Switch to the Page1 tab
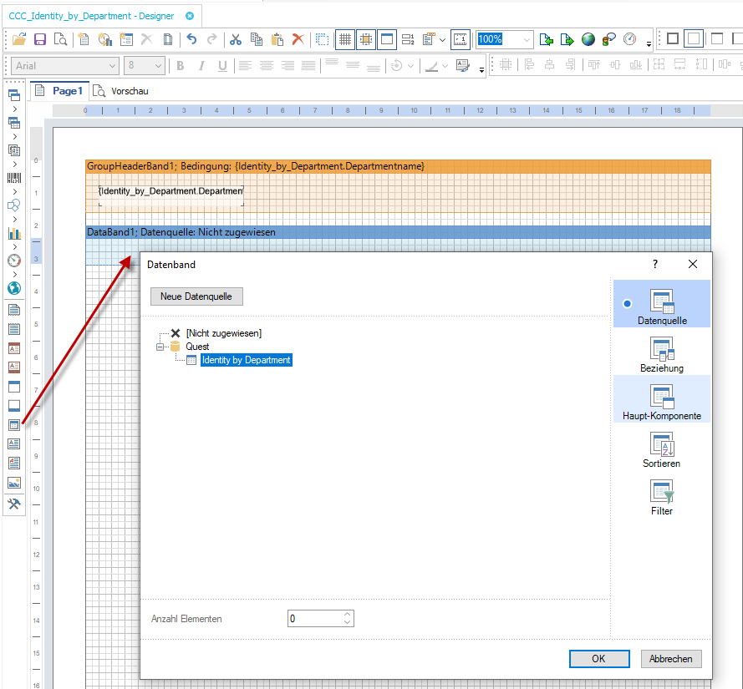 click(59, 91)
